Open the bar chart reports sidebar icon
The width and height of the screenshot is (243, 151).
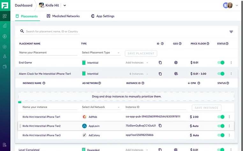[5, 26]
